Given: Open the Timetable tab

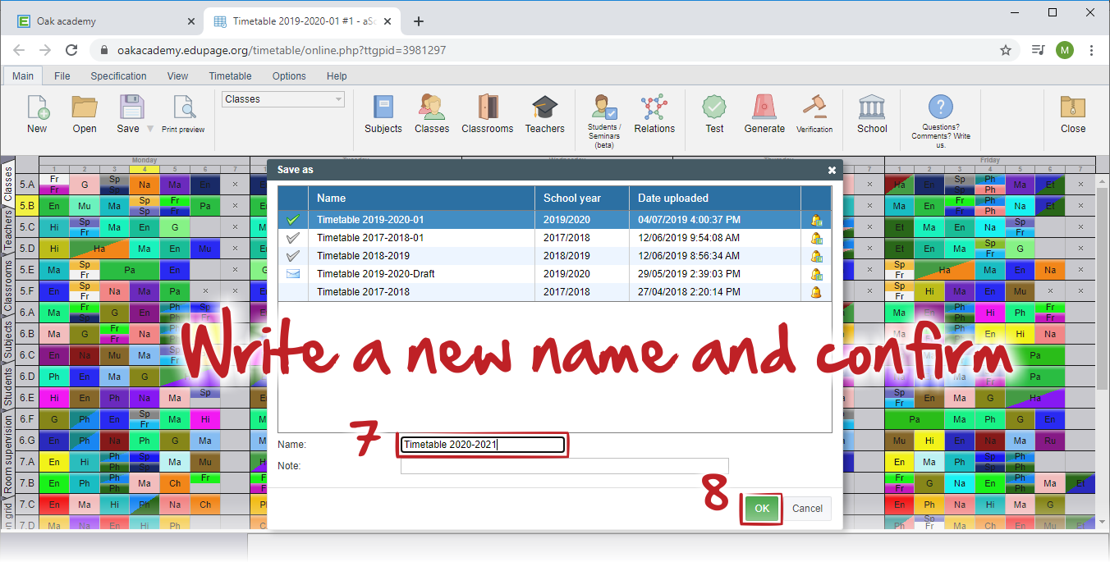Looking at the screenshot, I should 230,76.
